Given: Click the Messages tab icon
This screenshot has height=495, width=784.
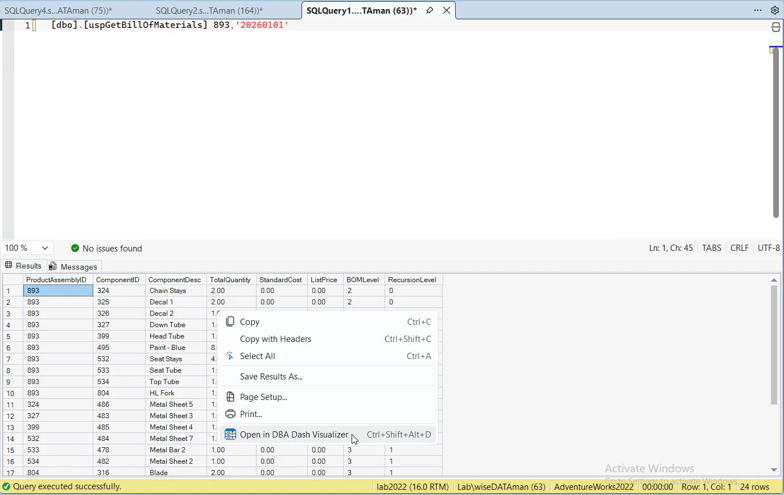Looking at the screenshot, I should point(53,266).
